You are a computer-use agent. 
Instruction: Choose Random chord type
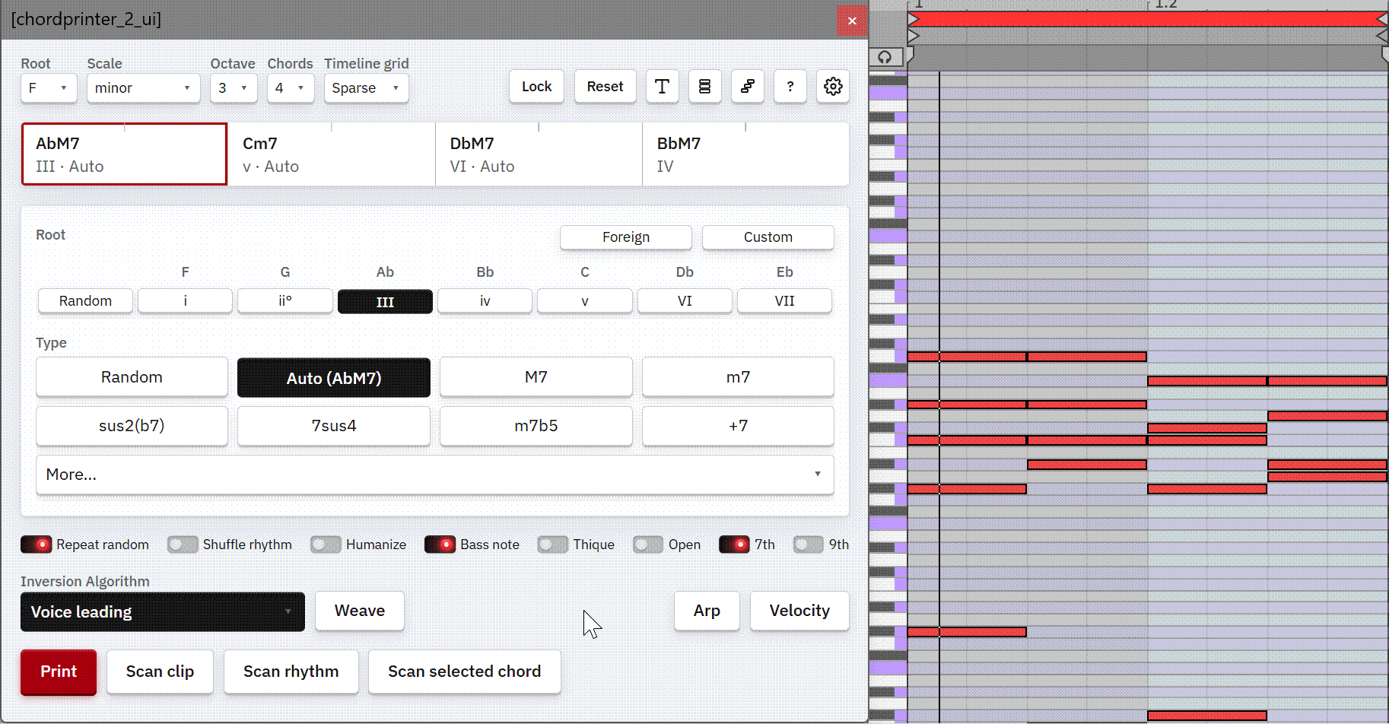coord(132,377)
